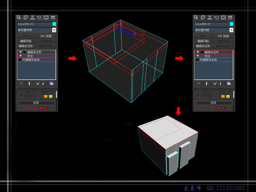Expand 可编辑样条线 in the right modifier stack
256x192 pixels.
[x=197, y=60]
